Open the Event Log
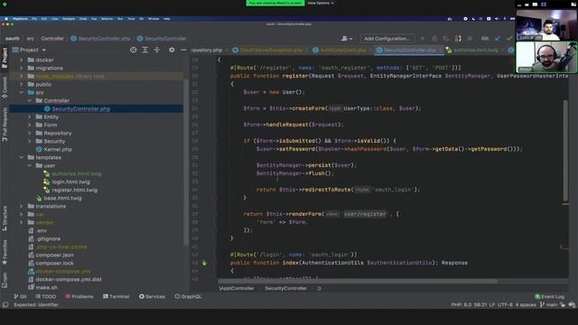The width and height of the screenshot is (578, 325). tap(549, 296)
